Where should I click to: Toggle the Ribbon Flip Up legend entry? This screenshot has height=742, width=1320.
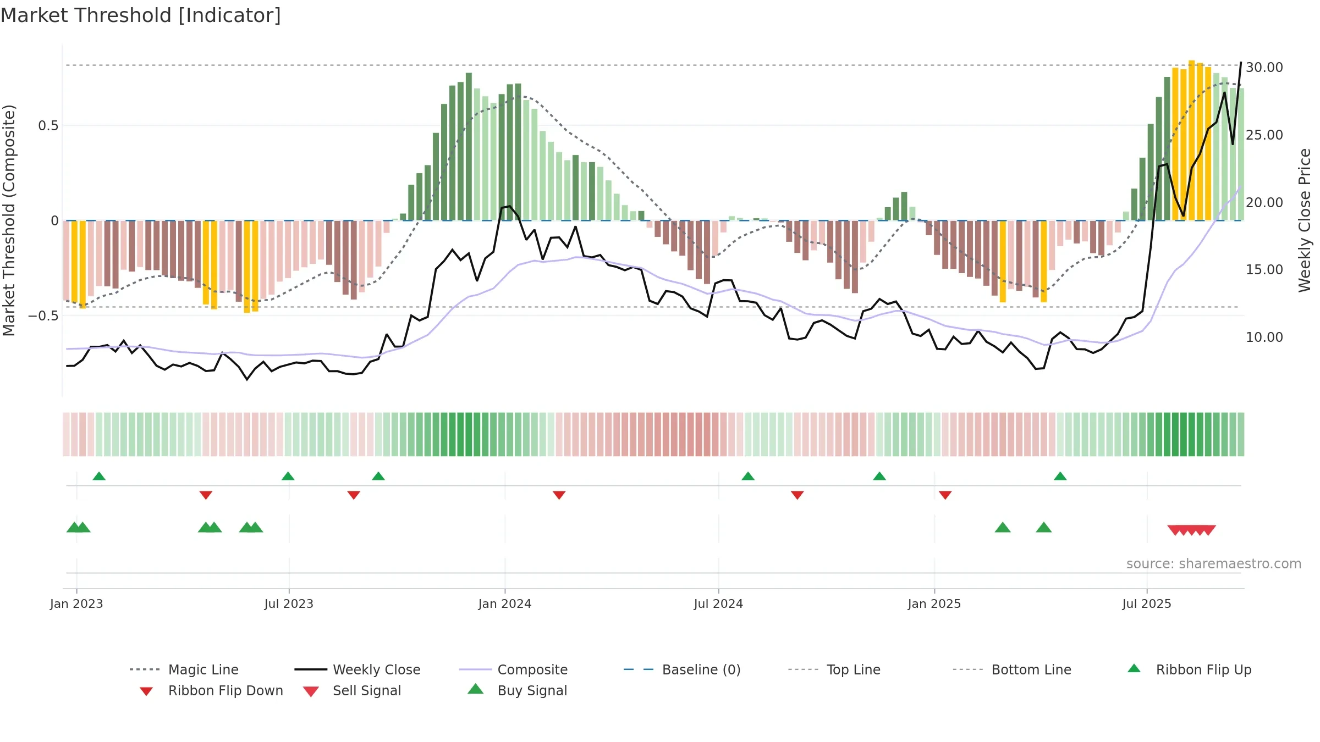point(1189,669)
